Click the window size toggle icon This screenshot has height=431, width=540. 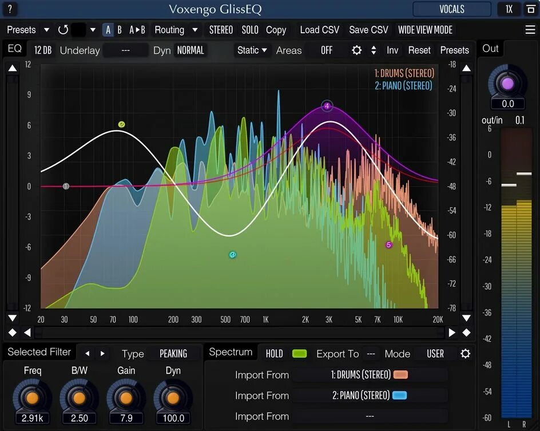tap(531, 9)
